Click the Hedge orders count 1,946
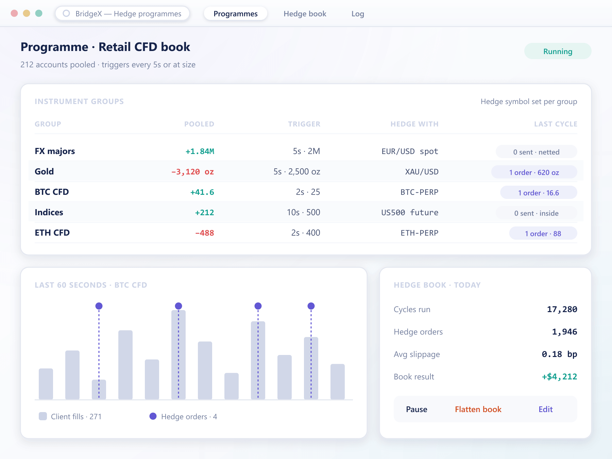Image resolution: width=612 pixels, height=459 pixels. pos(564,332)
